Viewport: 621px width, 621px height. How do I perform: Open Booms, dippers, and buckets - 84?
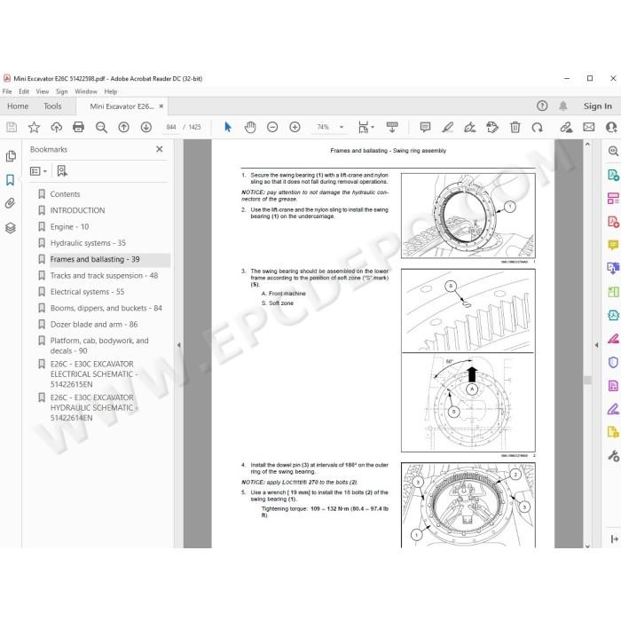[x=106, y=308]
